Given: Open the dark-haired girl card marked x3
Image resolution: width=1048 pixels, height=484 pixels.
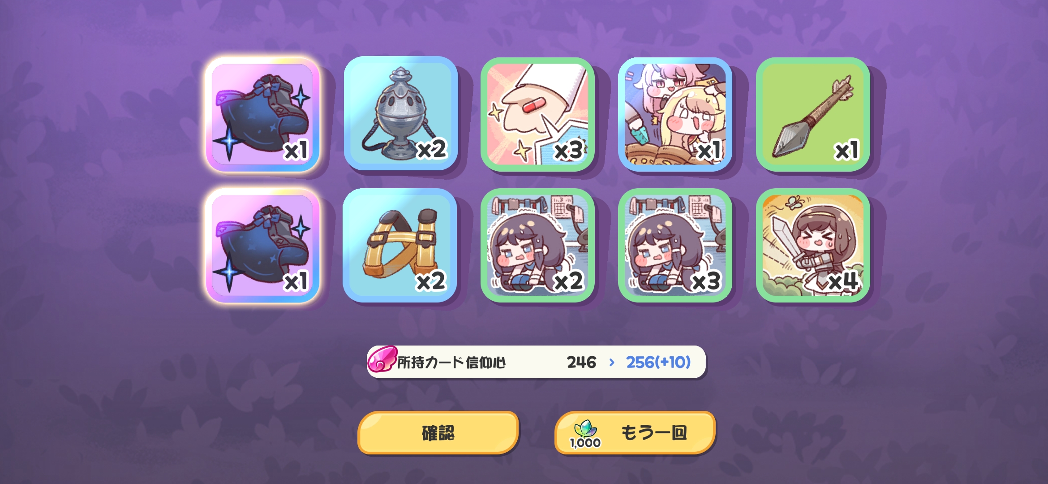Looking at the screenshot, I should 675,245.
